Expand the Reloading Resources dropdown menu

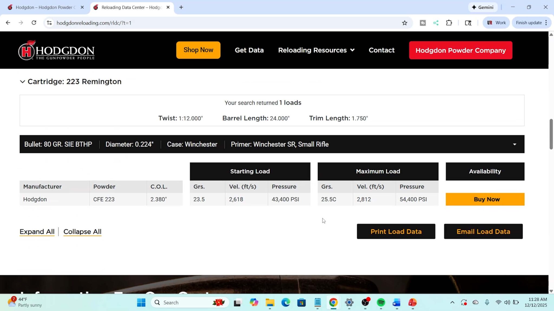pyautogui.click(x=316, y=50)
